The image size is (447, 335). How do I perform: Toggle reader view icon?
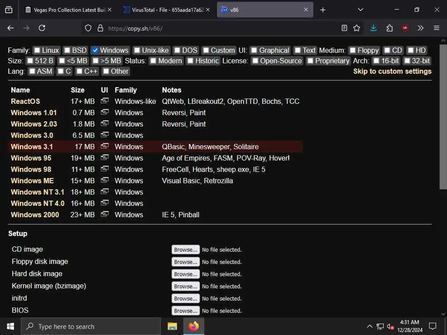(x=344, y=28)
